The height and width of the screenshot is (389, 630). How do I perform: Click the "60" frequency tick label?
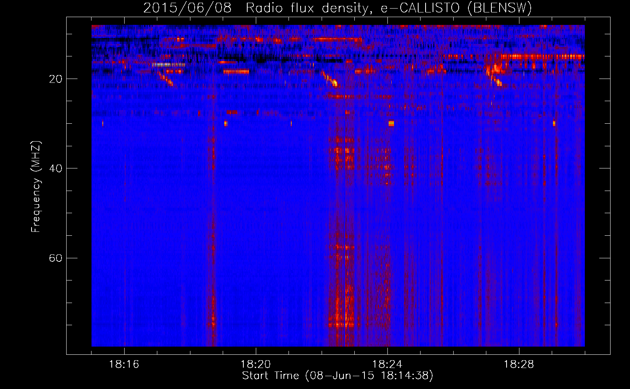click(56, 258)
